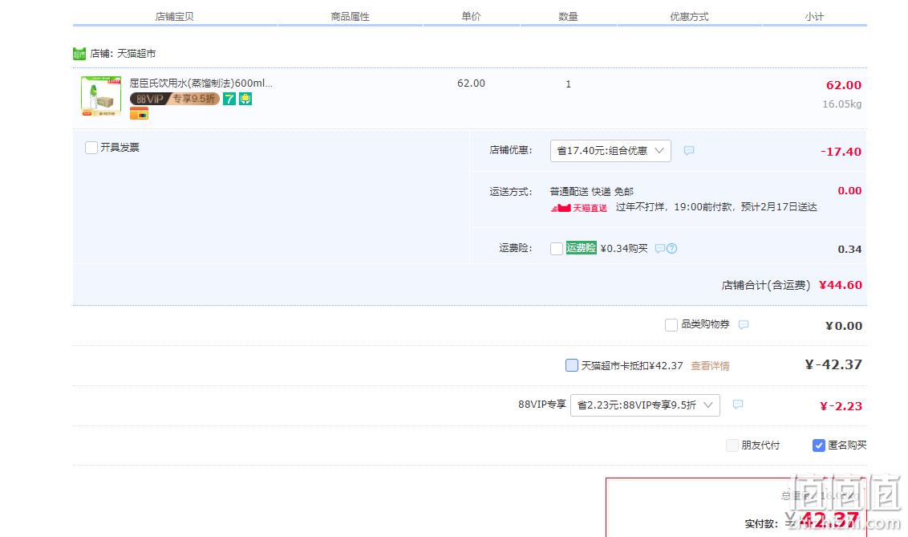This screenshot has width=908, height=537.
Task: Open the 查看详情 link
Action: pos(710,366)
